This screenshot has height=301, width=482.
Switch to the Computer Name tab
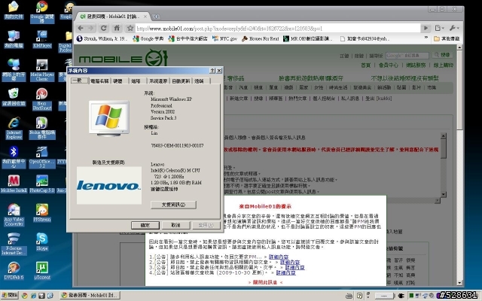point(99,81)
